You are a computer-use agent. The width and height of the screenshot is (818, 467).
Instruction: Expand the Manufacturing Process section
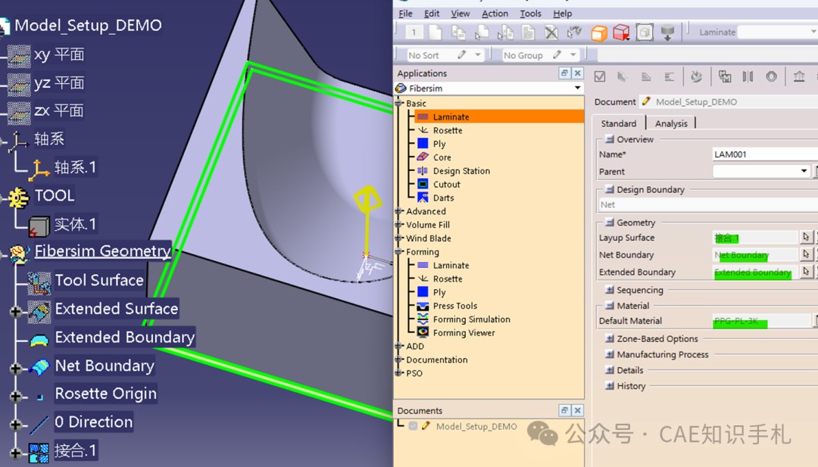[609, 354]
